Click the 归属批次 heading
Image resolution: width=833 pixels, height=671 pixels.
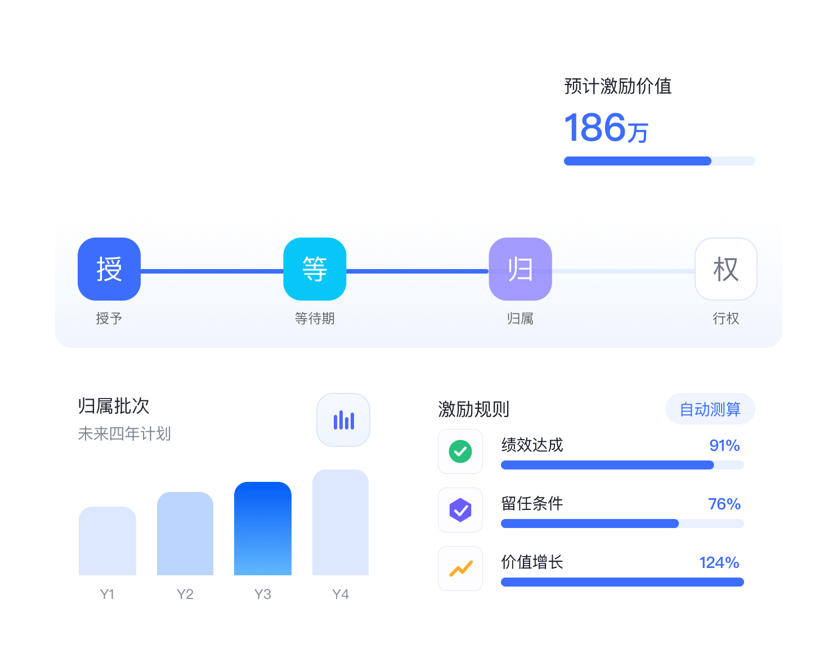click(x=114, y=406)
